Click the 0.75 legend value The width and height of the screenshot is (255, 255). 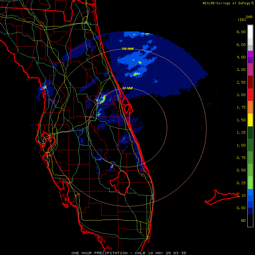point(241,158)
